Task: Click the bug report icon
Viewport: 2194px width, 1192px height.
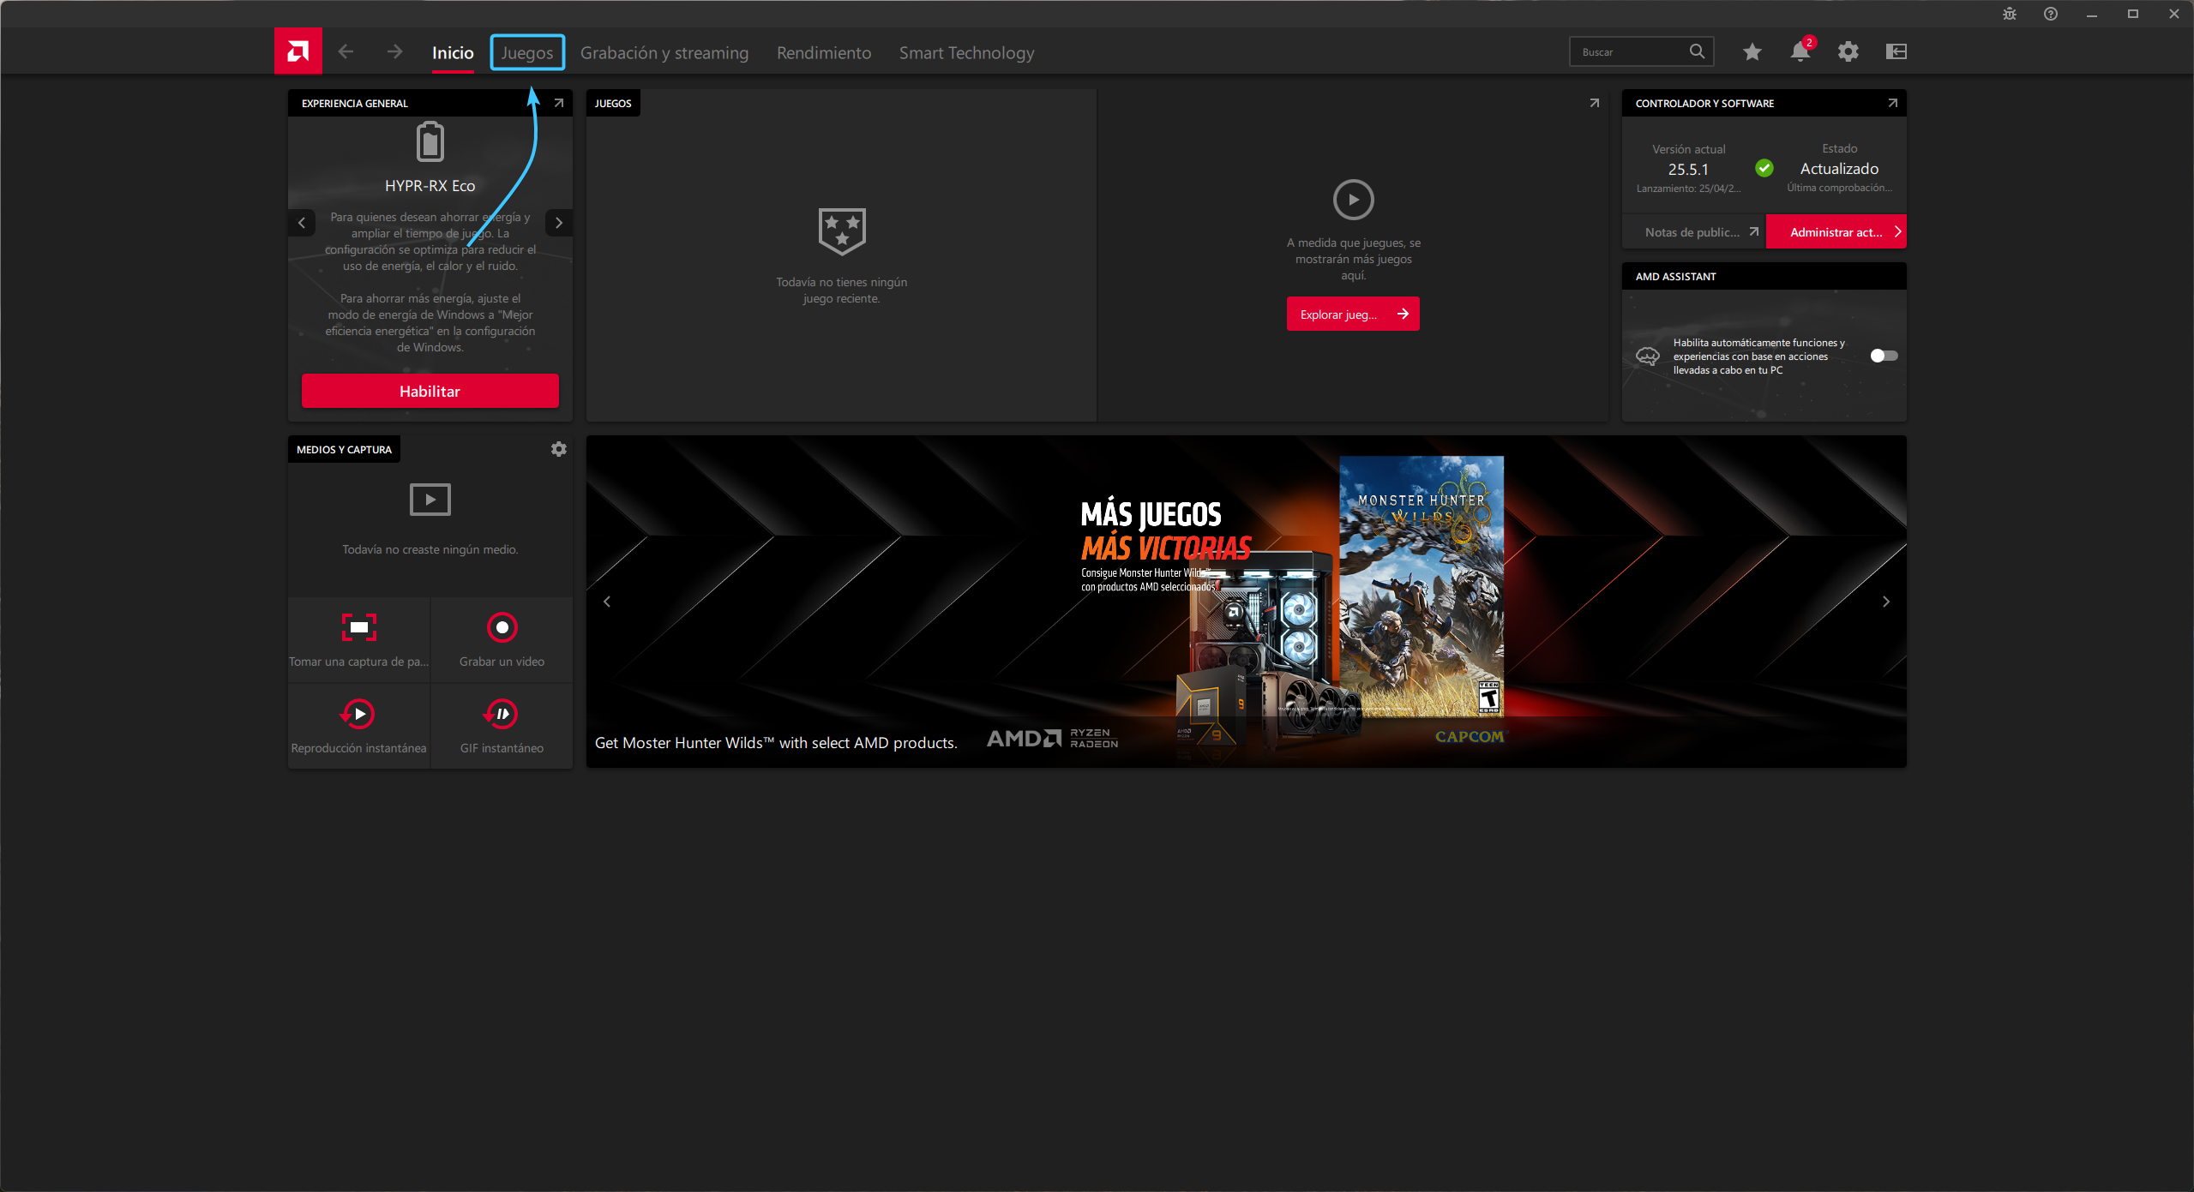Action: click(2009, 14)
